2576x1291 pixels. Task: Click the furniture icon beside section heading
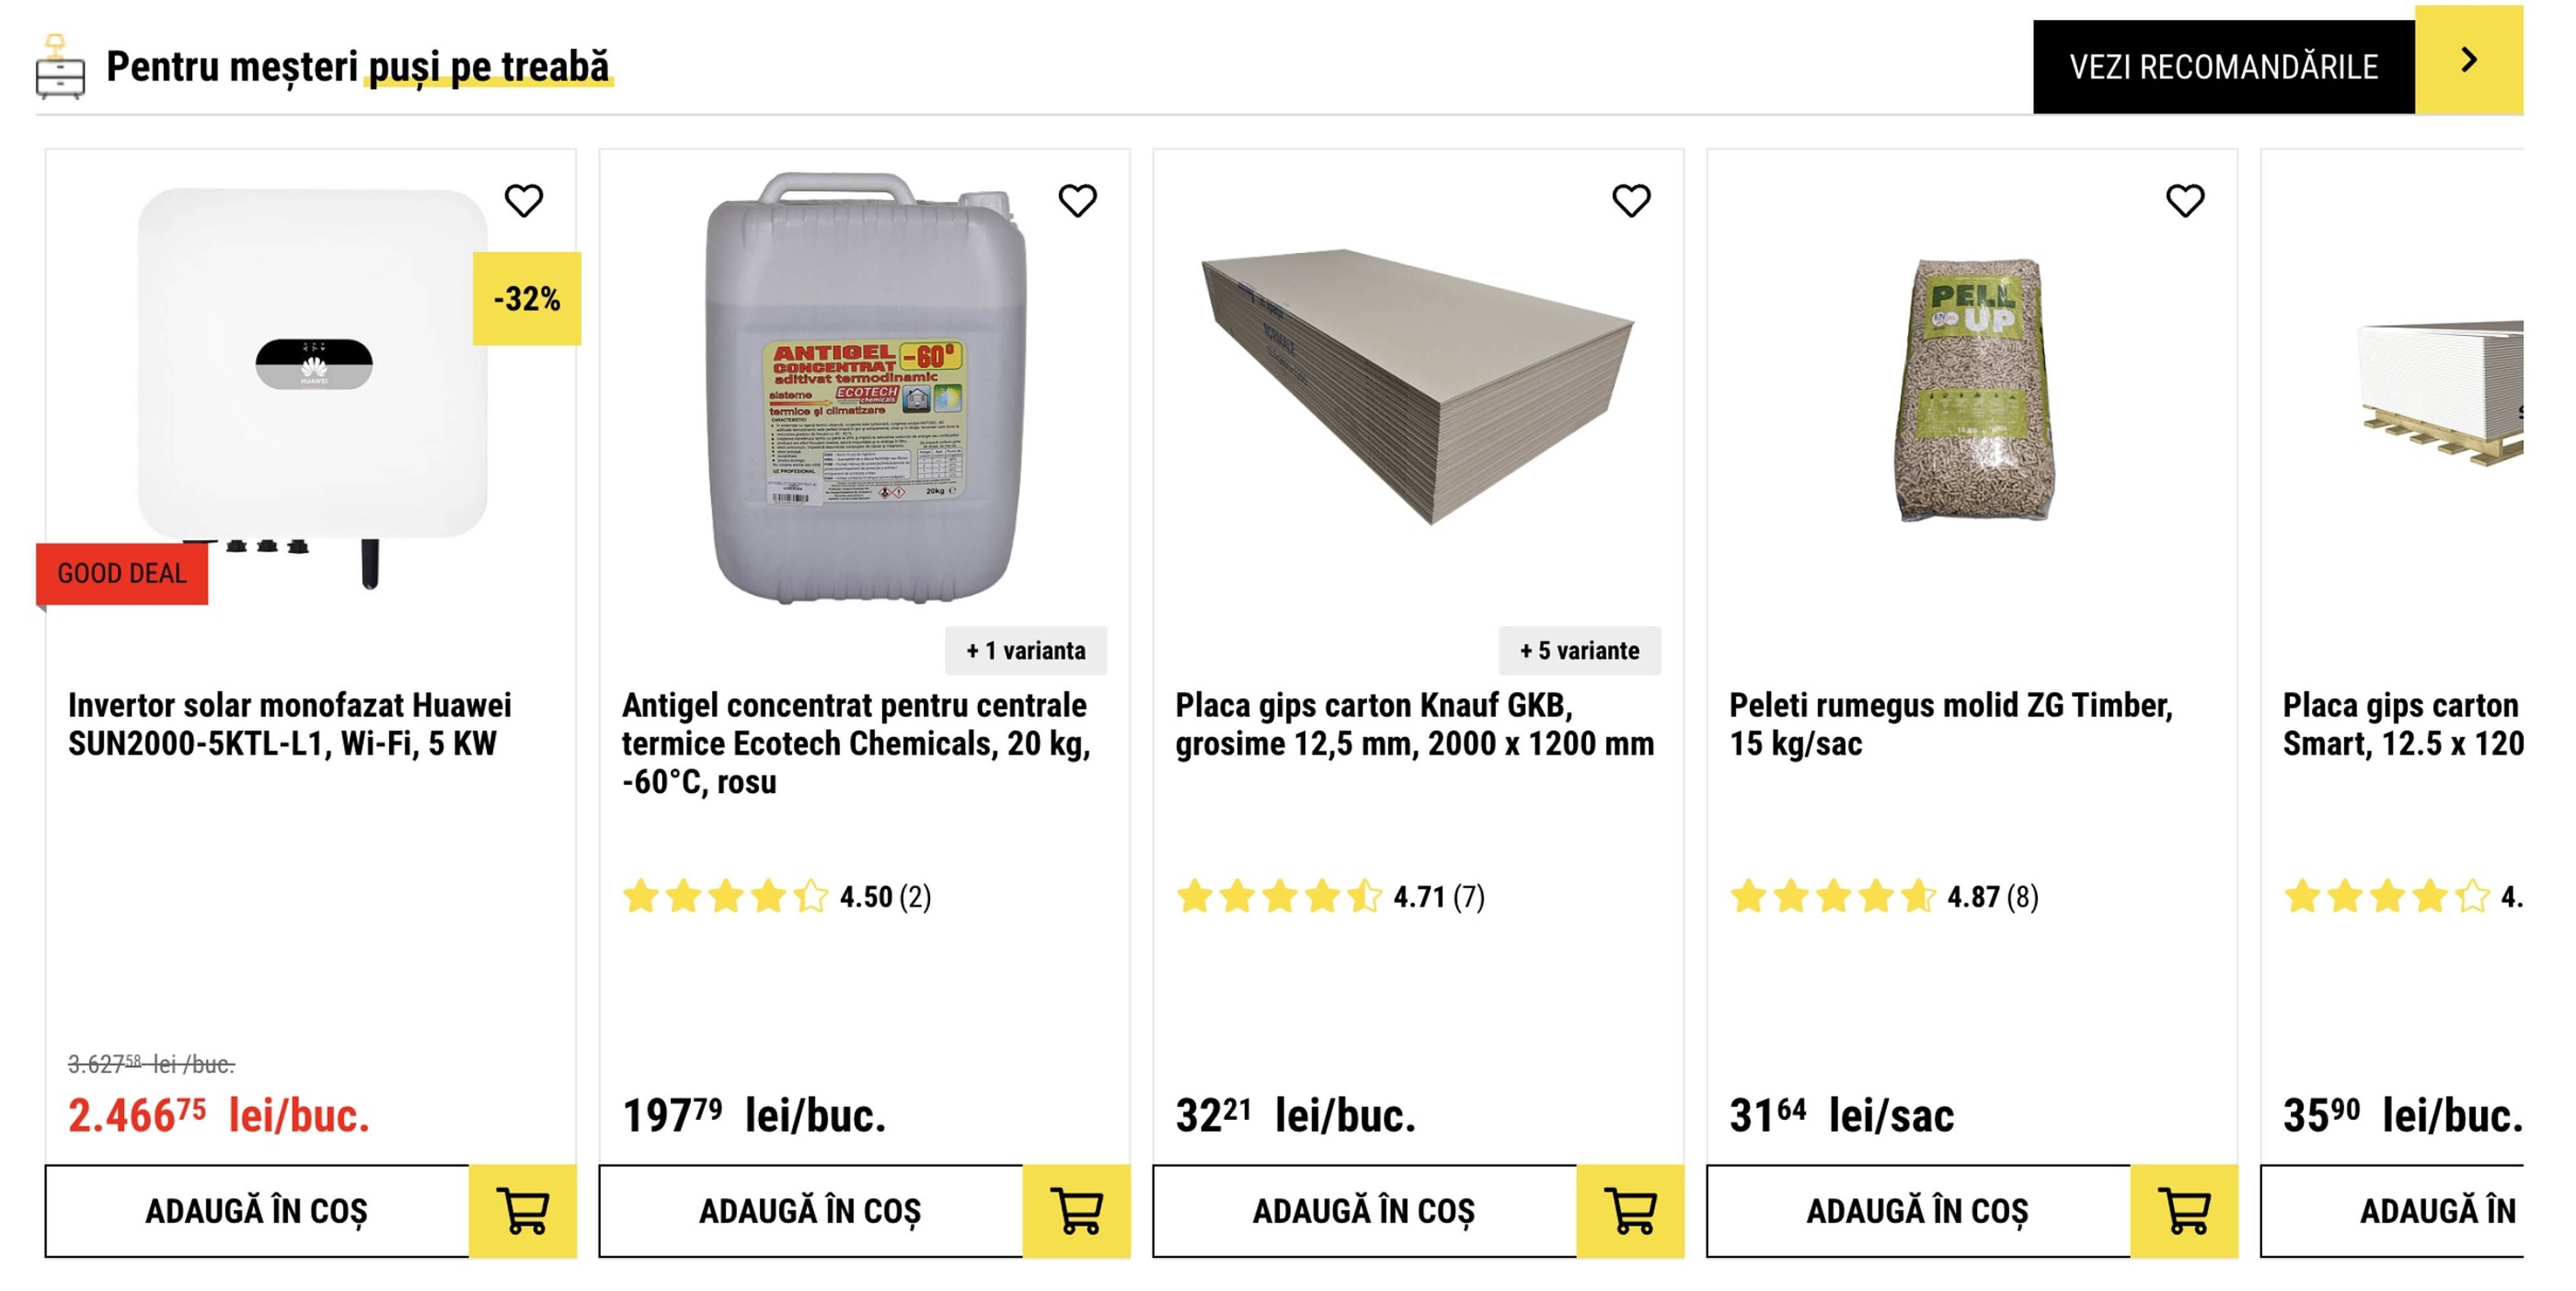coord(60,67)
